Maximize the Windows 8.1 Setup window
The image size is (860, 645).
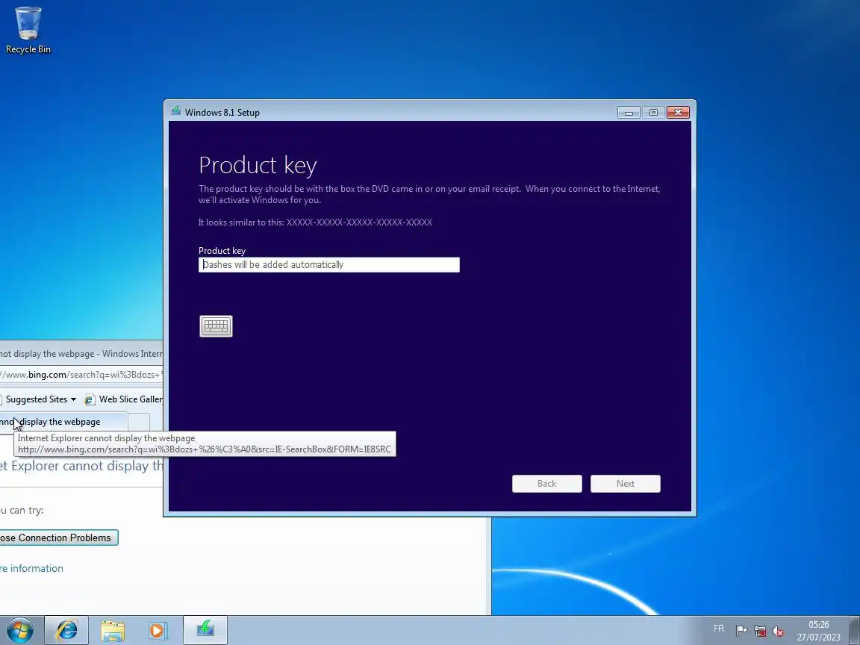coord(653,113)
